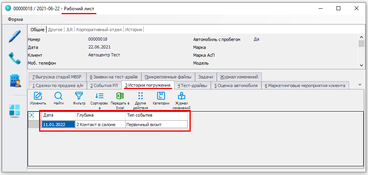Viewport: 368px width, 175px height.
Task: Expand hidden tabs overflow arrow
Action: coord(359,85)
